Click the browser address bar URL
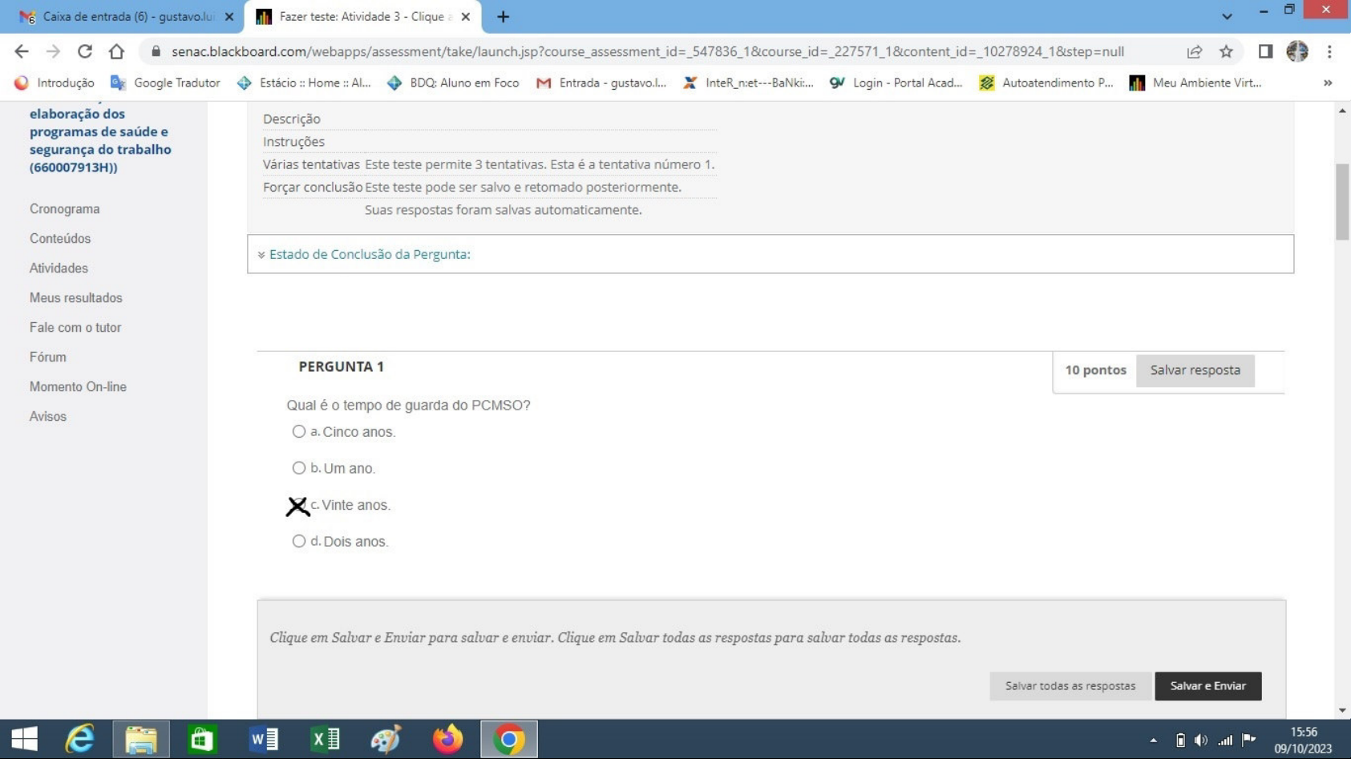 [x=647, y=51]
